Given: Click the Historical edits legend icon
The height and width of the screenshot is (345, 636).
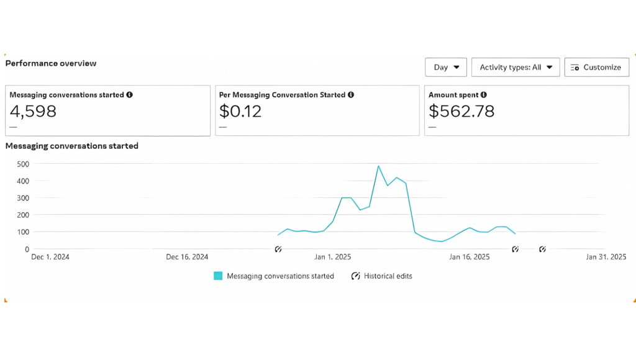Looking at the screenshot, I should click(x=356, y=276).
